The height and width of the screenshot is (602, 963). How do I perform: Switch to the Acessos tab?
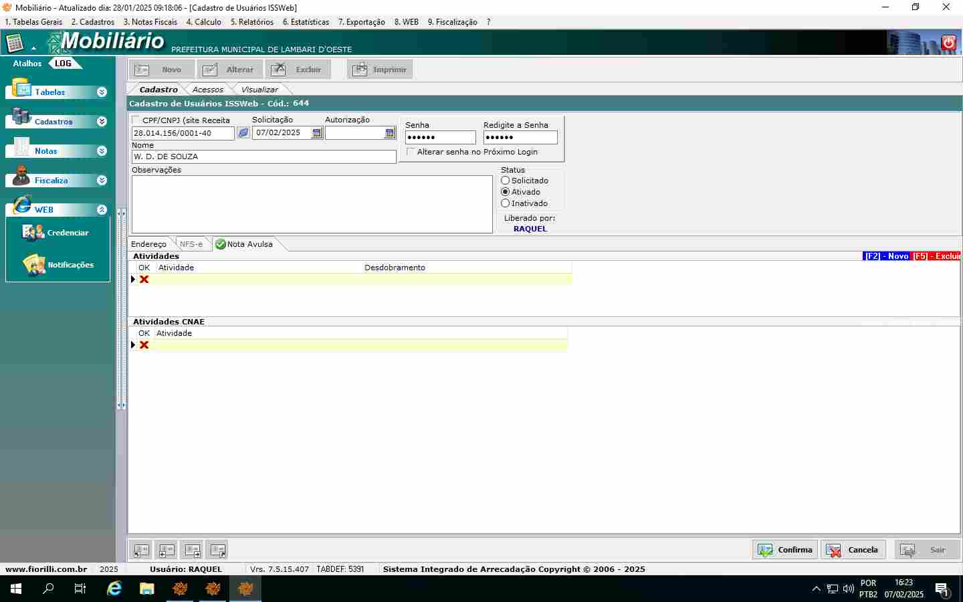point(207,90)
